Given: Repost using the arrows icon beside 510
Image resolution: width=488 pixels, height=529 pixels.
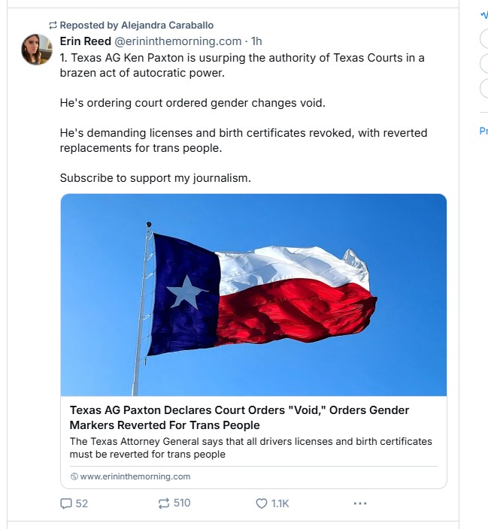Looking at the screenshot, I should [x=164, y=503].
